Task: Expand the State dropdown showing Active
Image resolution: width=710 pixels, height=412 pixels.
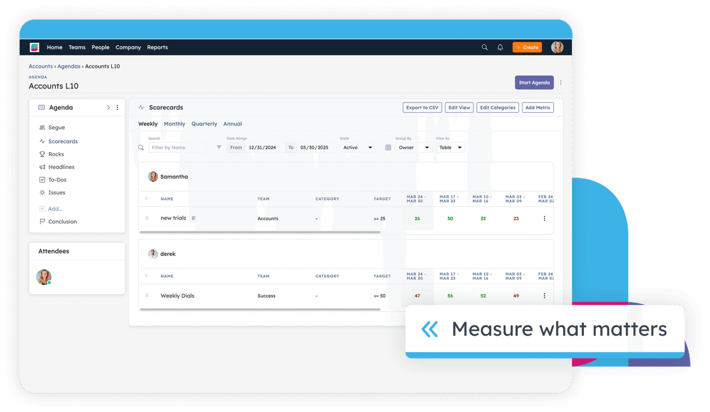Action: pyautogui.click(x=357, y=148)
